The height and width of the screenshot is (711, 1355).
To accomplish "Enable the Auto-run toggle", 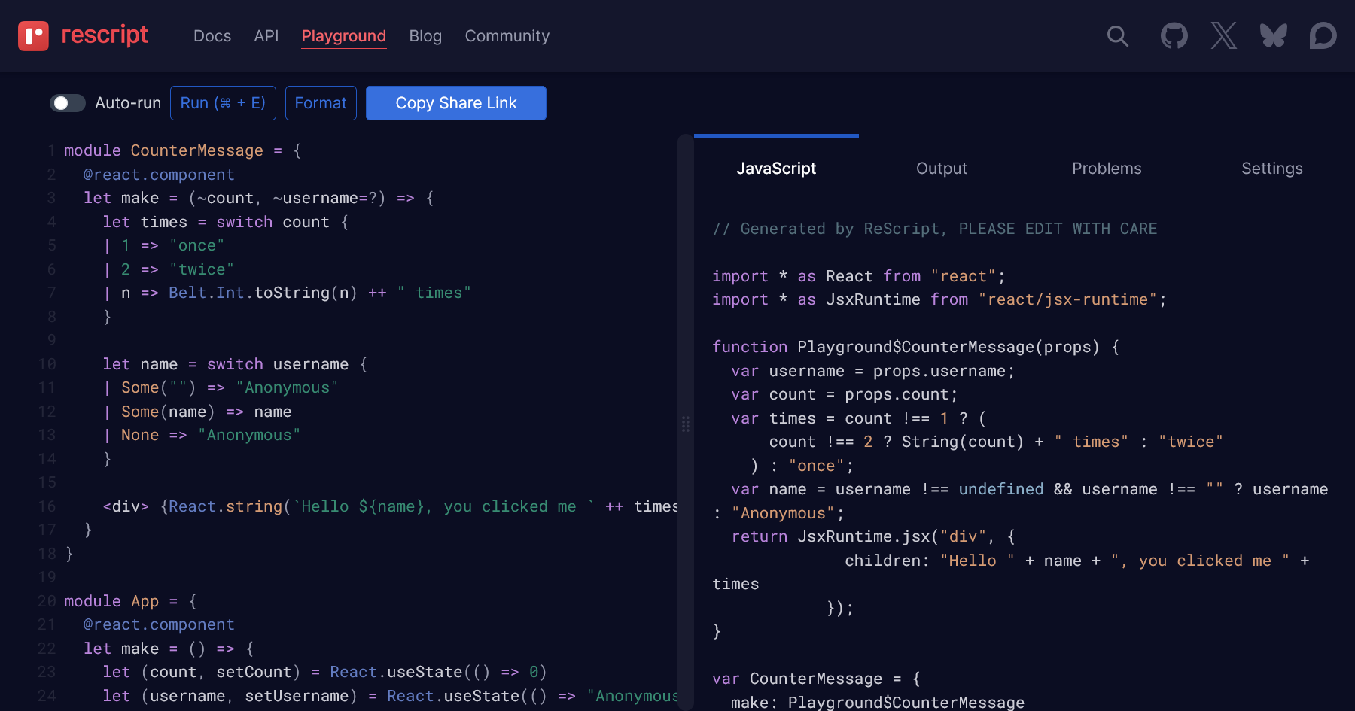I will pyautogui.click(x=68, y=103).
